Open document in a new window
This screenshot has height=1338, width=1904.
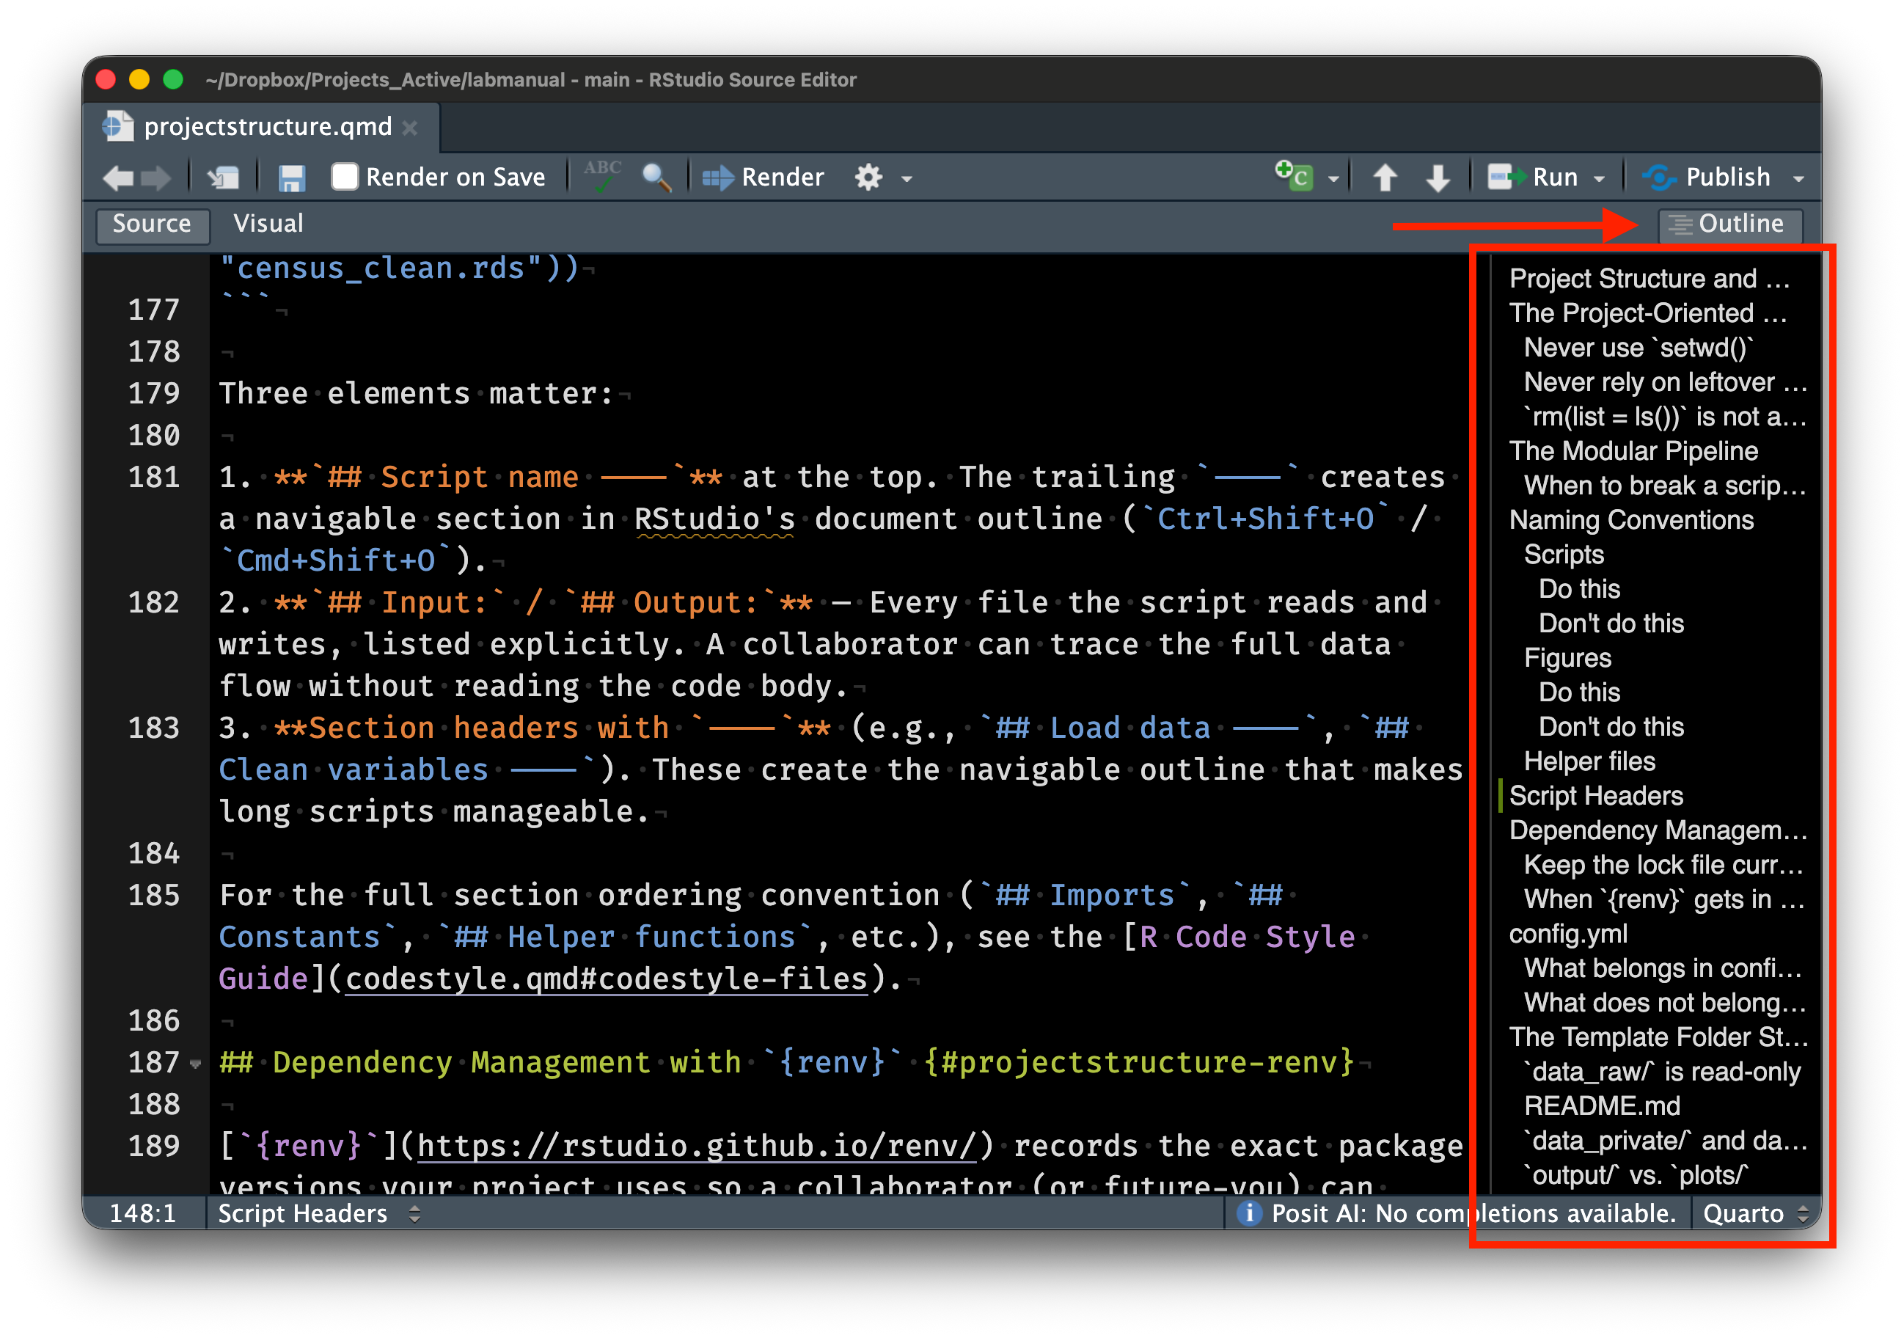224,177
